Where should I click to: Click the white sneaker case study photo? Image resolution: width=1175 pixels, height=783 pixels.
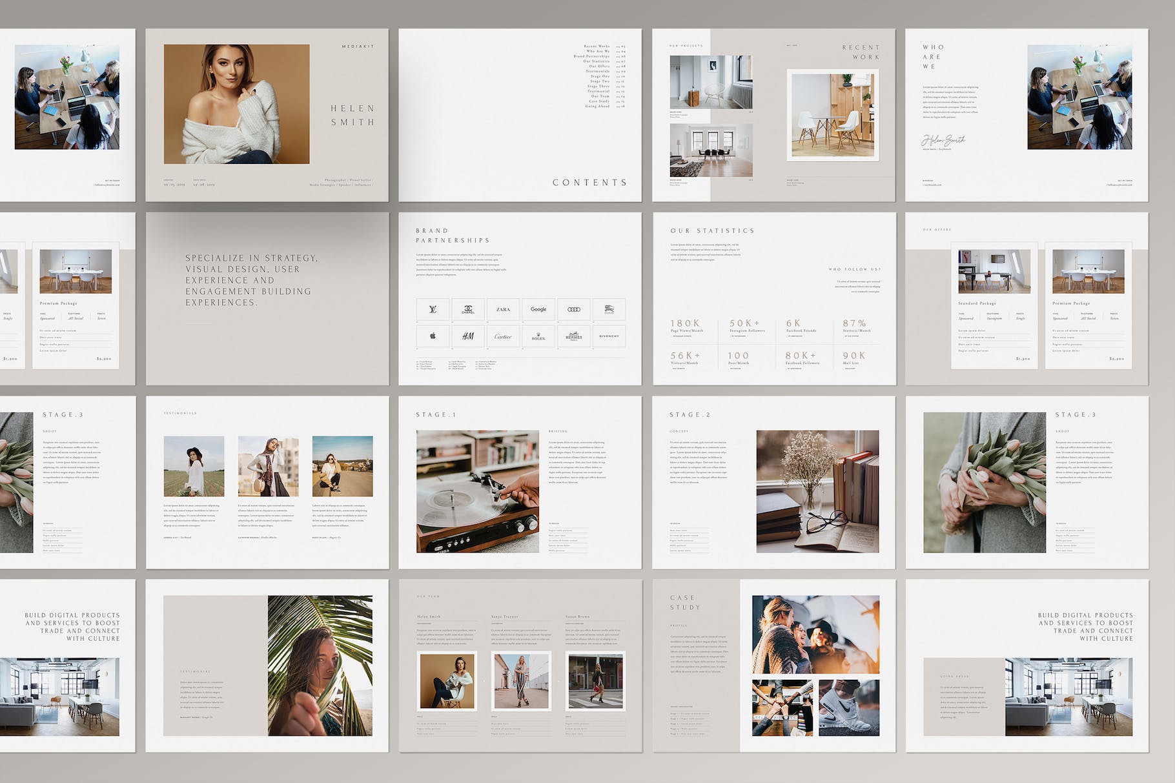pyautogui.click(x=849, y=707)
